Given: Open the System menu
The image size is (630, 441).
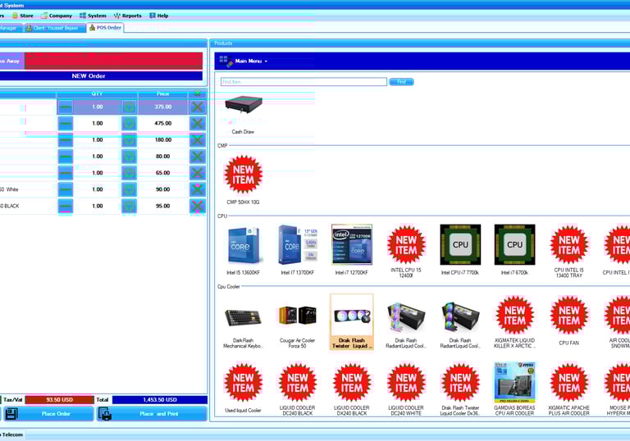Looking at the screenshot, I should [93, 16].
